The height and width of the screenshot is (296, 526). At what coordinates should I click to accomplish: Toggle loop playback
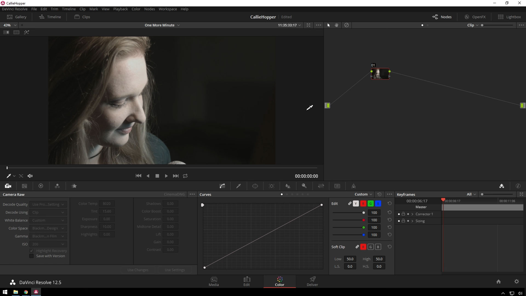coord(185,176)
